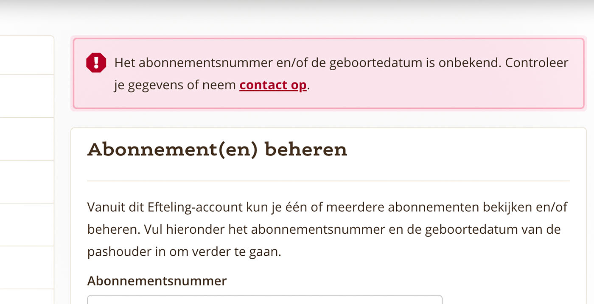Open the "contact op" link
This screenshot has width=594, height=304.
pyautogui.click(x=273, y=85)
